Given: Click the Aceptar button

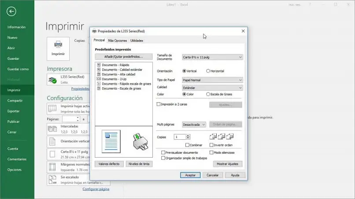Looking at the screenshot, I should 190,175.
